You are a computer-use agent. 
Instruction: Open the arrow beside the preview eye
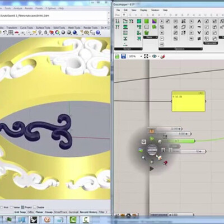(x=158, y=57)
